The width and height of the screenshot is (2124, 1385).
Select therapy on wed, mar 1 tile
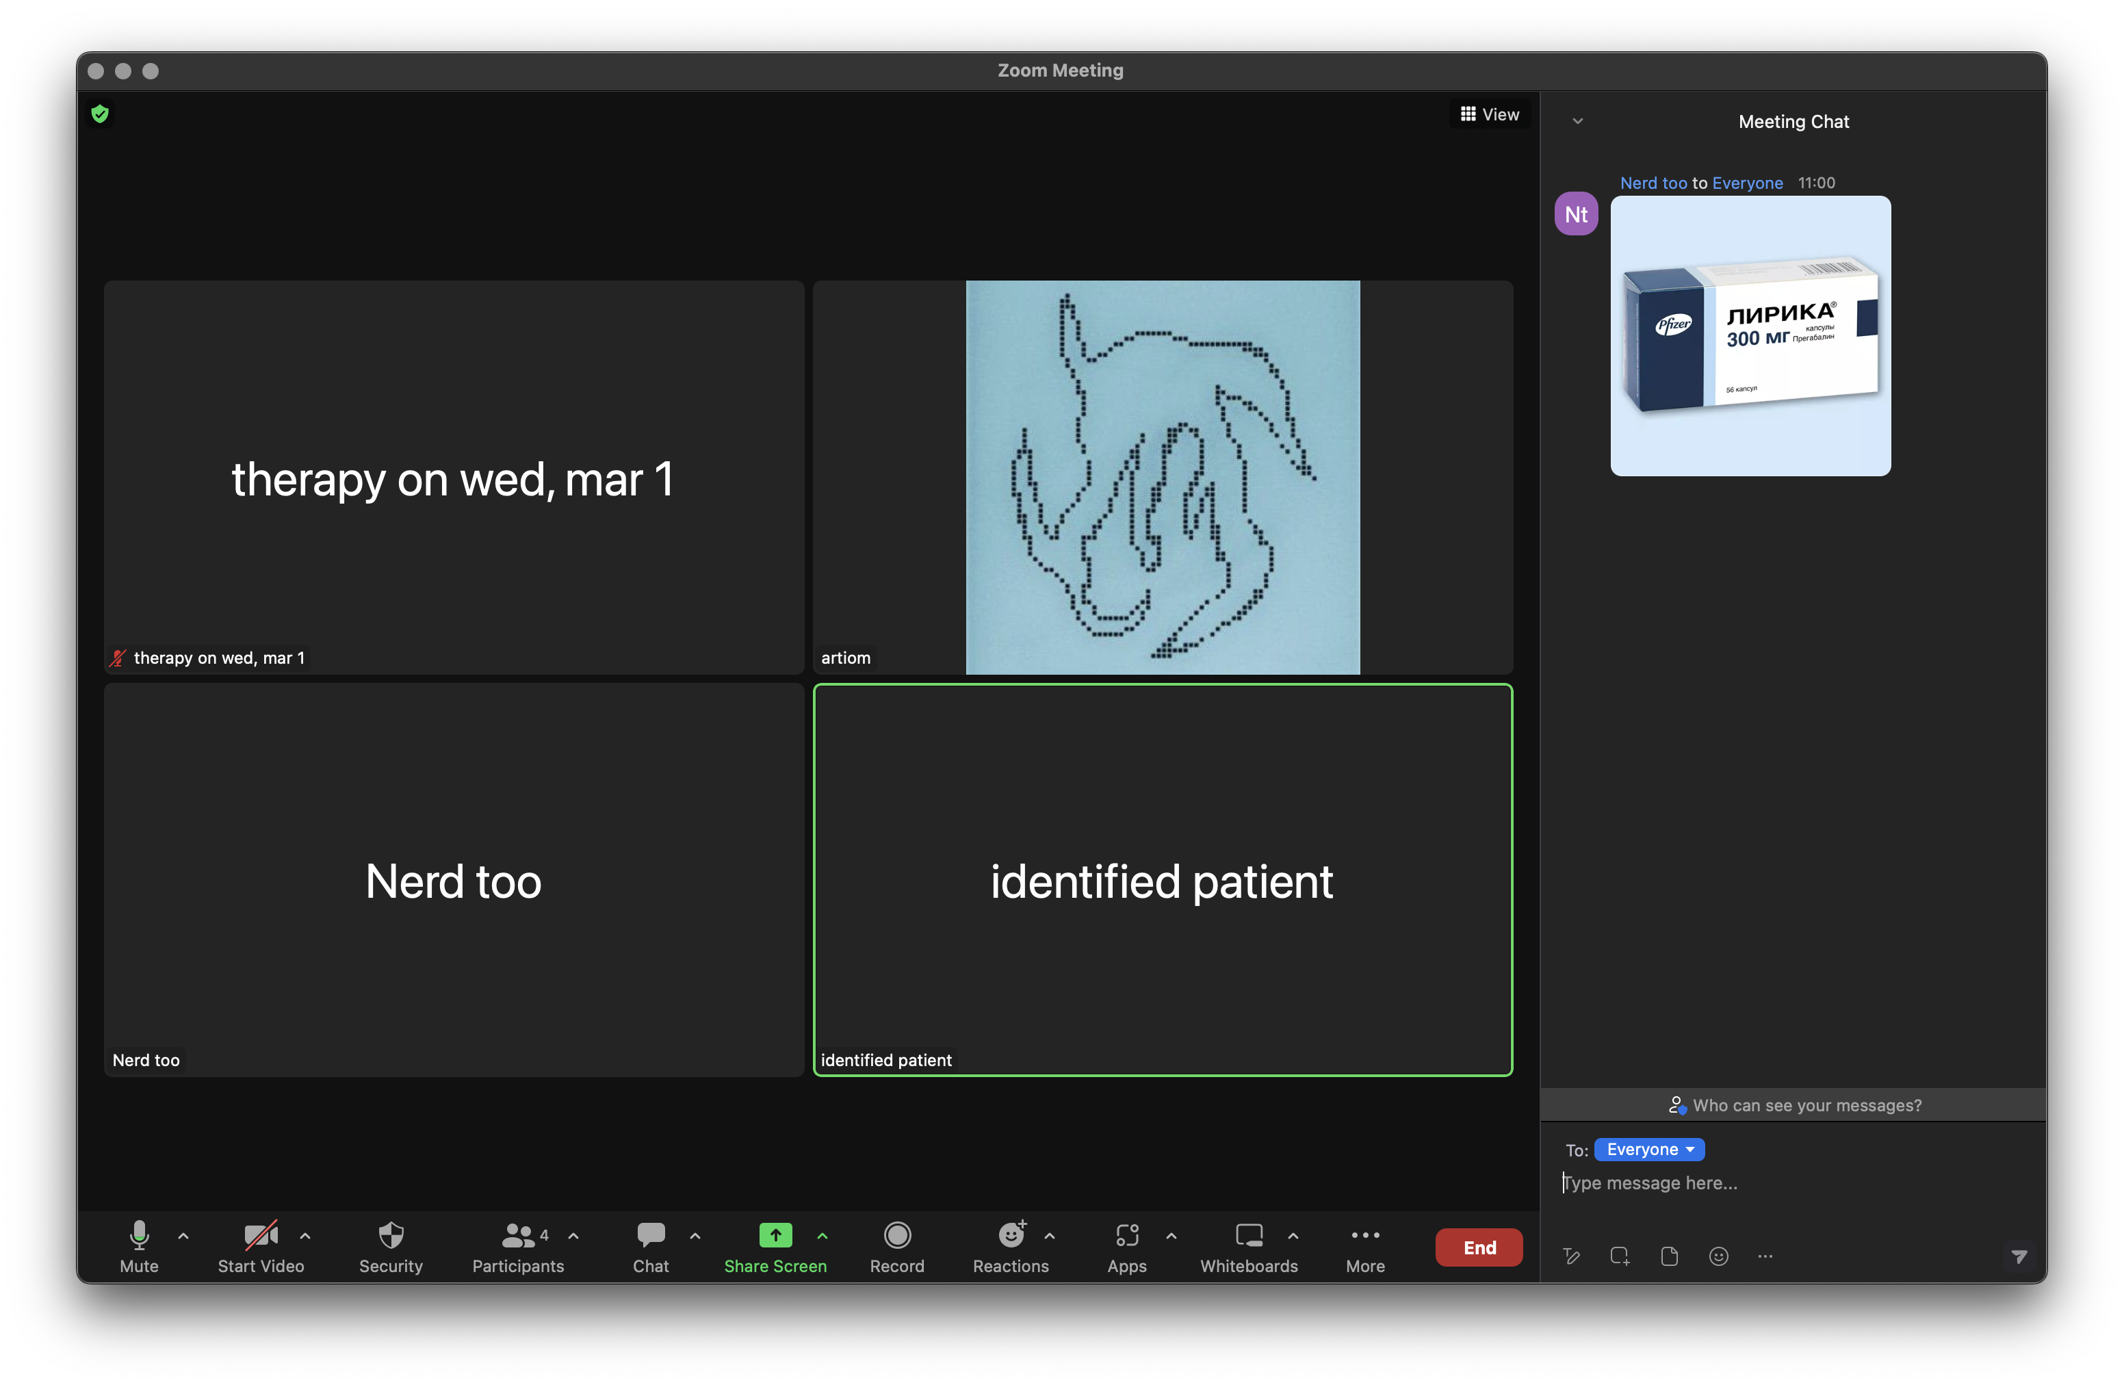pyautogui.click(x=454, y=478)
